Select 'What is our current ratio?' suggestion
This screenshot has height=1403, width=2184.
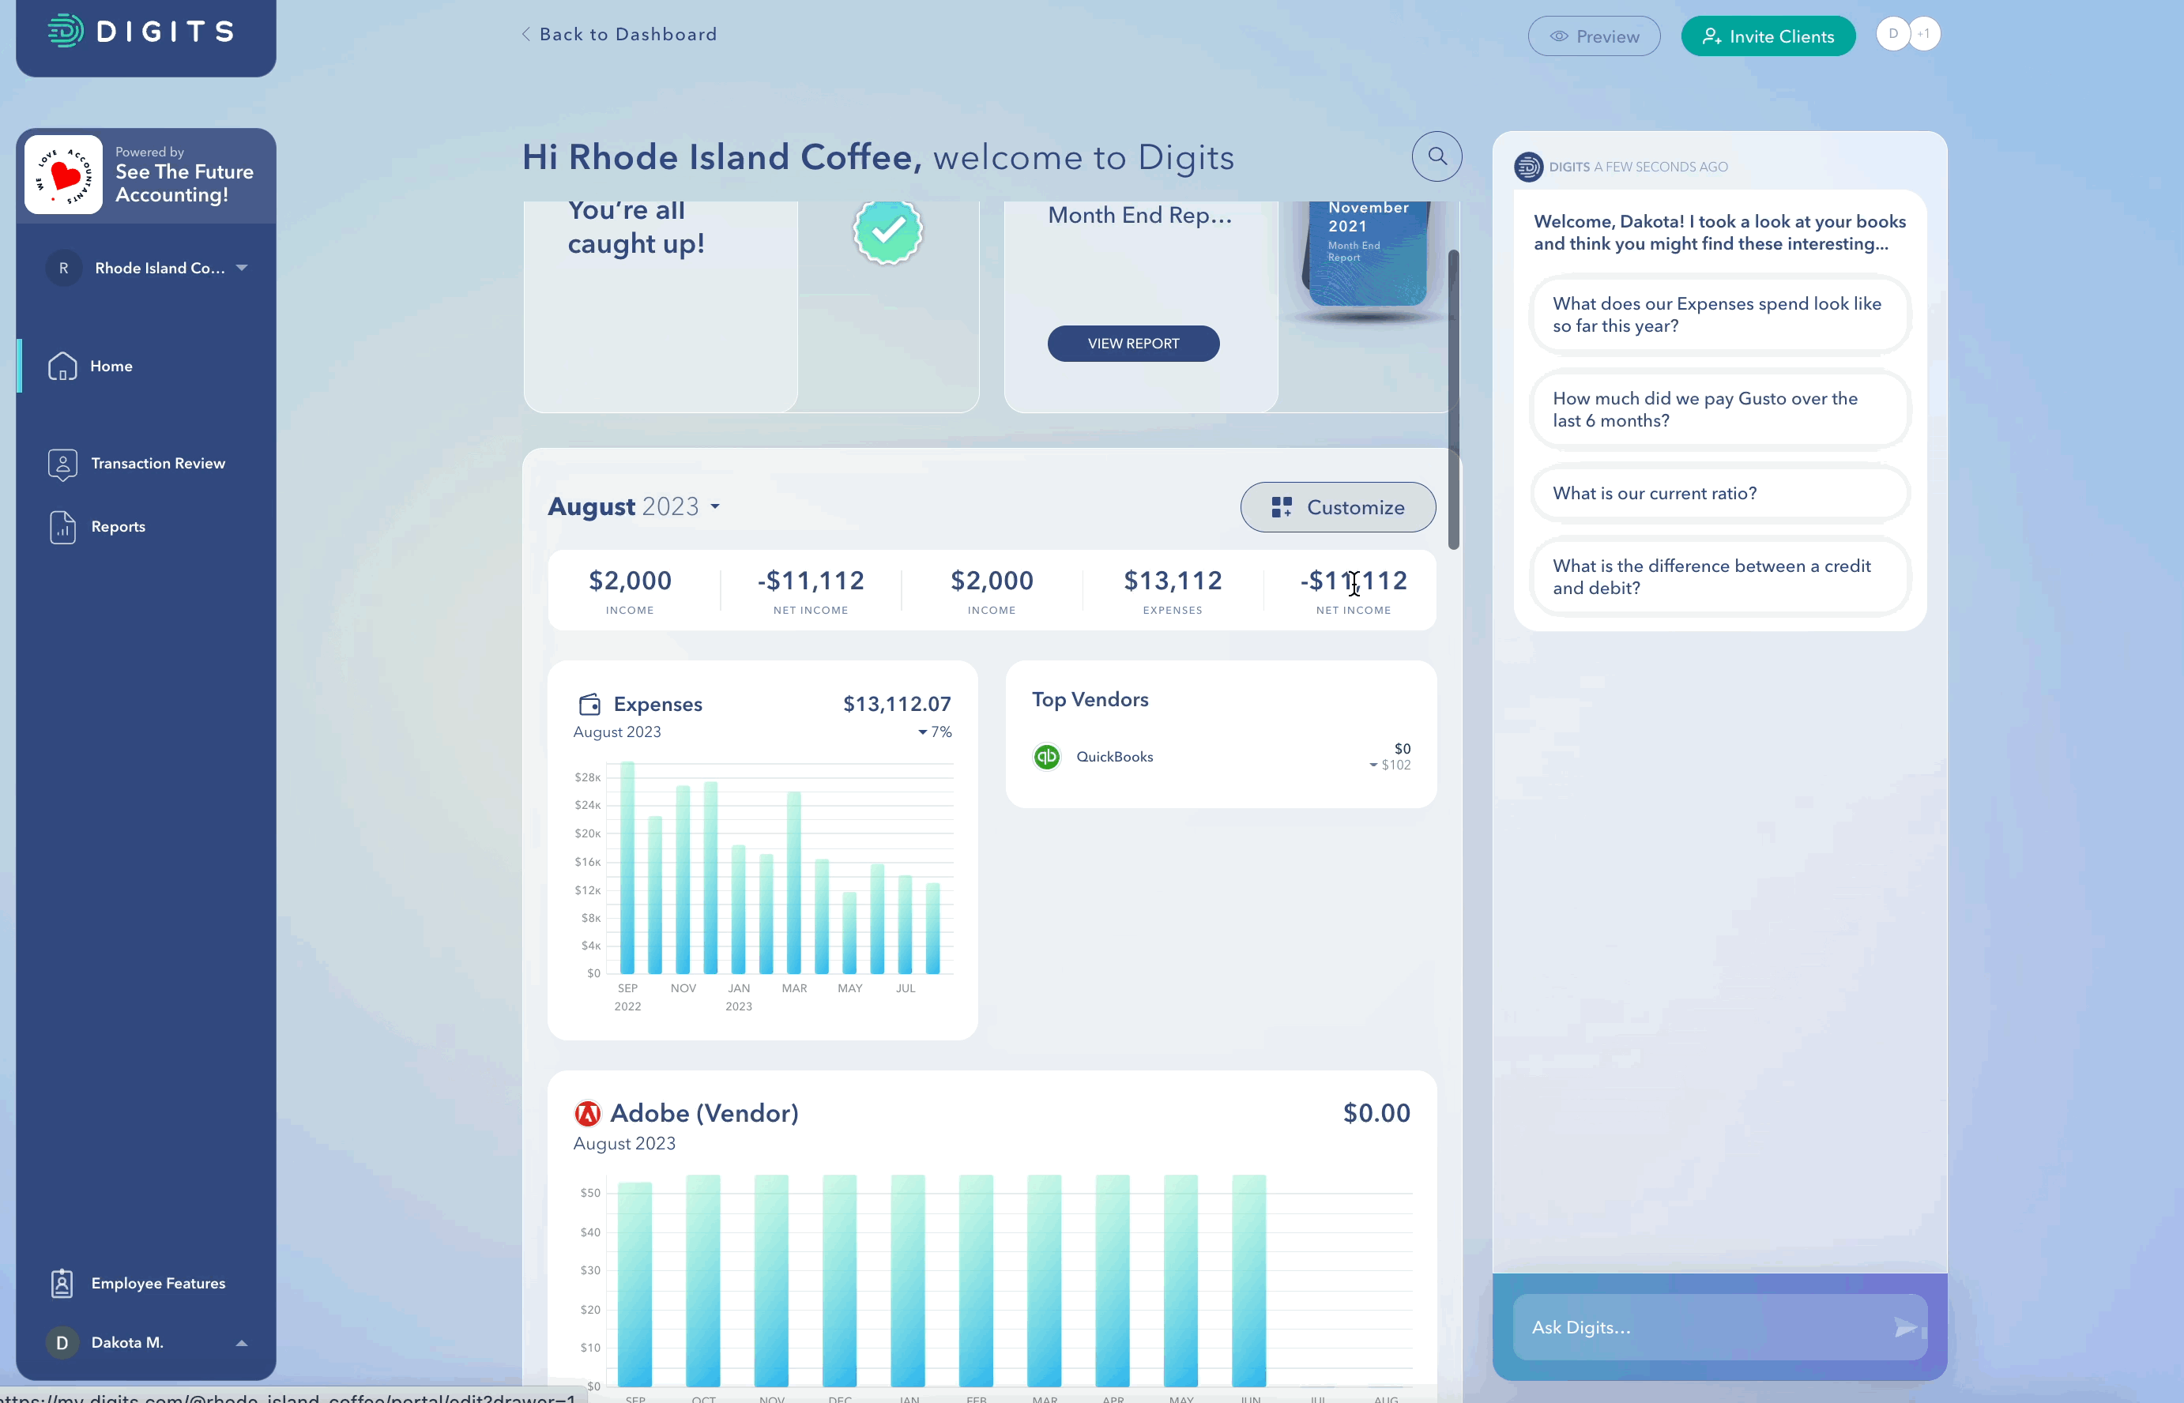click(1719, 493)
